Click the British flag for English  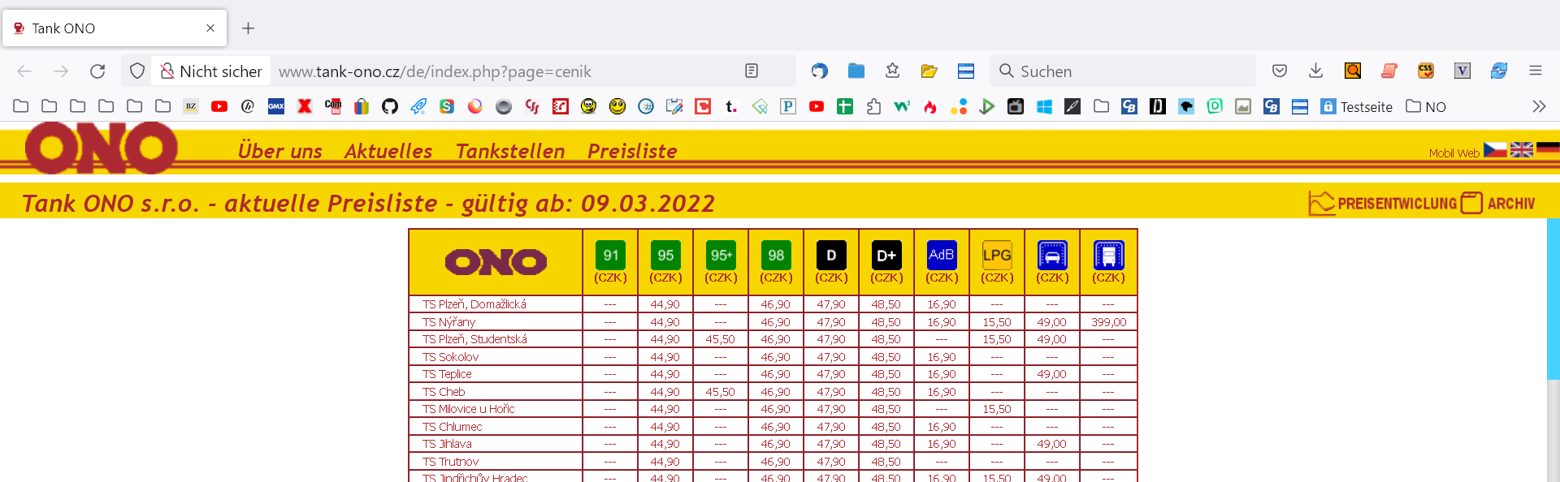tap(1521, 150)
